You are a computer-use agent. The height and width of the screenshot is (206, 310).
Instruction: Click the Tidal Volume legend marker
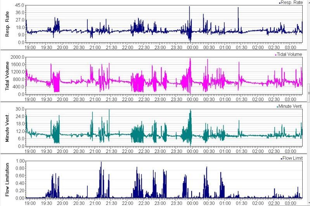coord(276,55)
